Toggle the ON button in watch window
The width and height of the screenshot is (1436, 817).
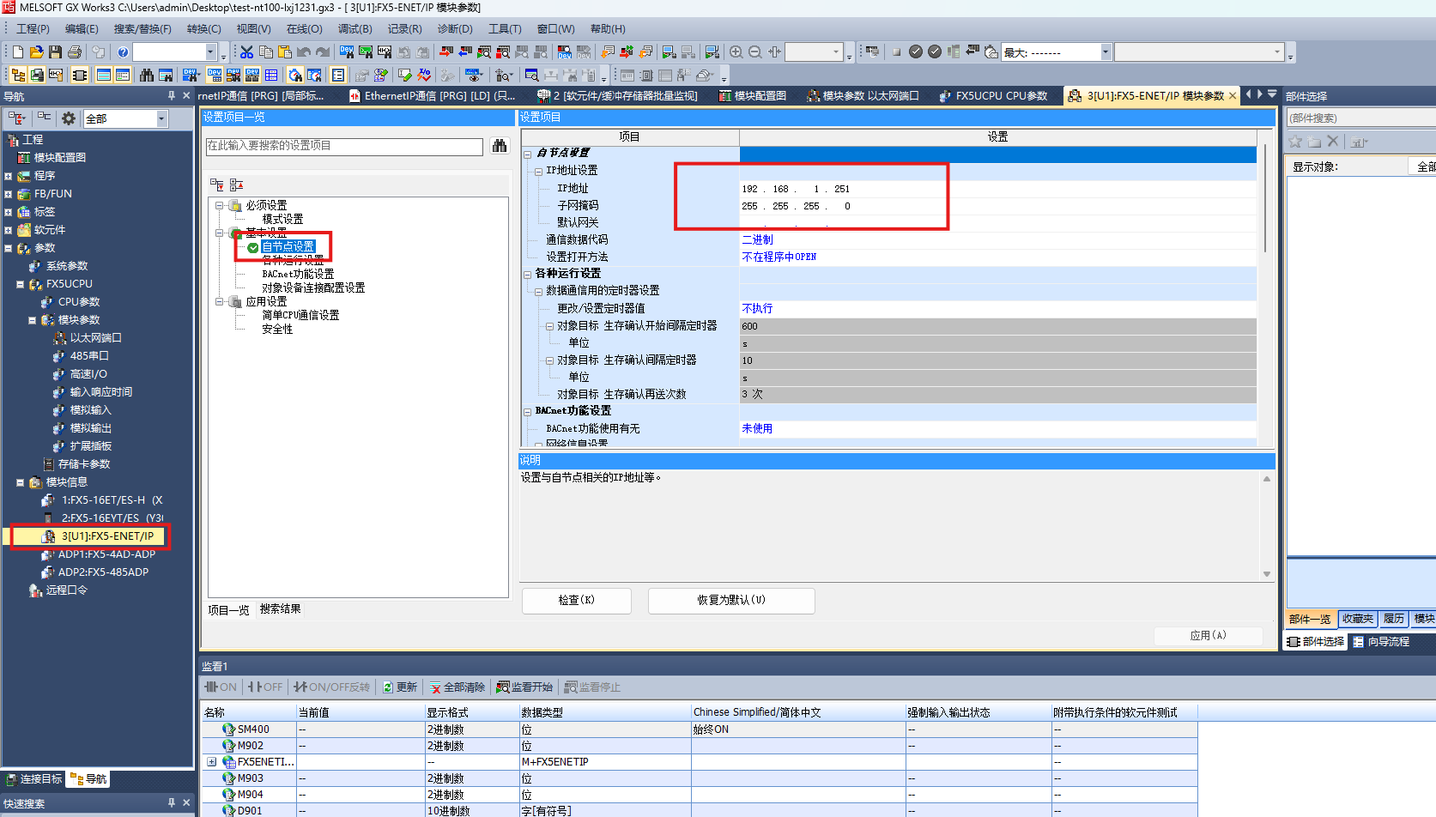click(221, 687)
